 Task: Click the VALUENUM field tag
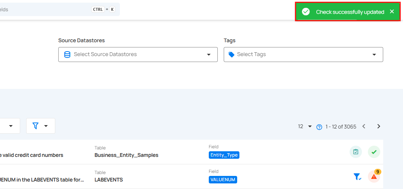223,180
